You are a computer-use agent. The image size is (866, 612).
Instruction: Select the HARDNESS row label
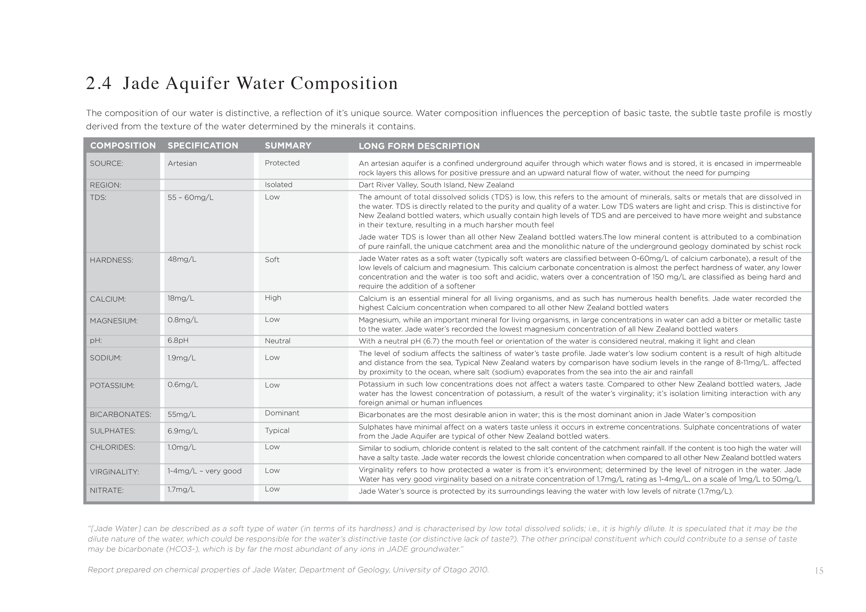tap(111, 260)
